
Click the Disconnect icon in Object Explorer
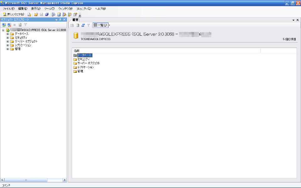click(x=9, y=25)
